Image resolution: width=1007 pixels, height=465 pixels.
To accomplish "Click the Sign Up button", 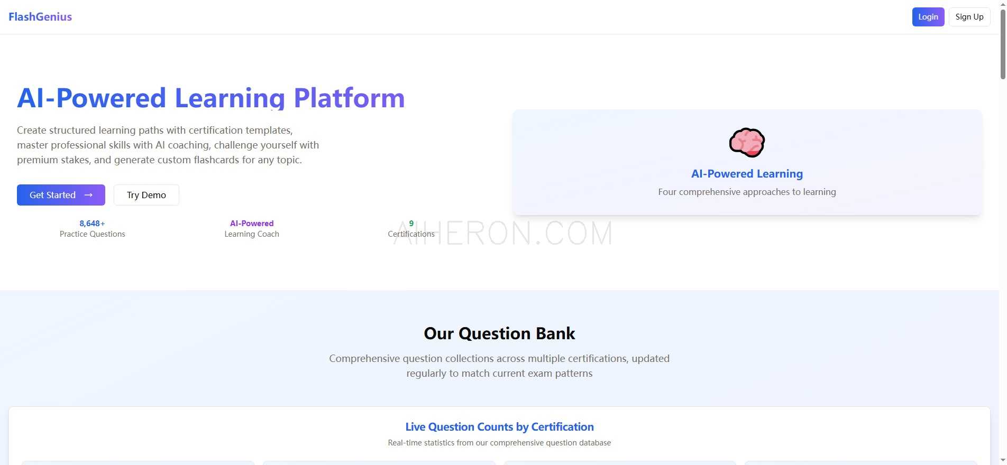I will point(969,17).
